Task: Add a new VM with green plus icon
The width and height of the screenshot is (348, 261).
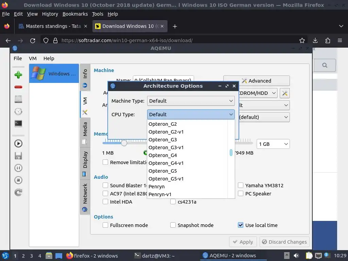Action: [x=18, y=74]
